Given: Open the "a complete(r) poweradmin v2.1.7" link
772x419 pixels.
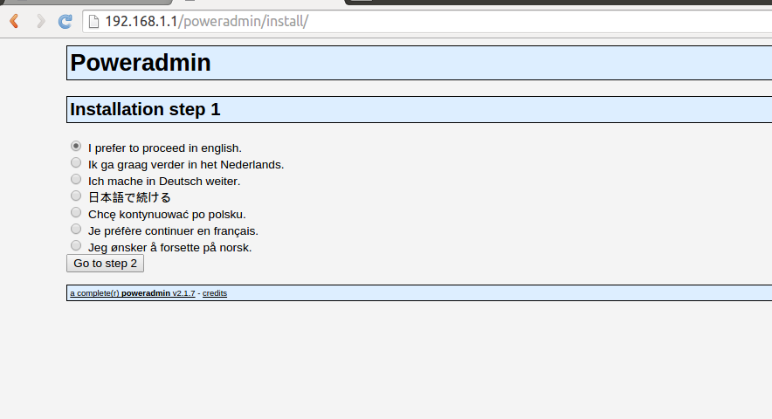Looking at the screenshot, I should pos(132,293).
